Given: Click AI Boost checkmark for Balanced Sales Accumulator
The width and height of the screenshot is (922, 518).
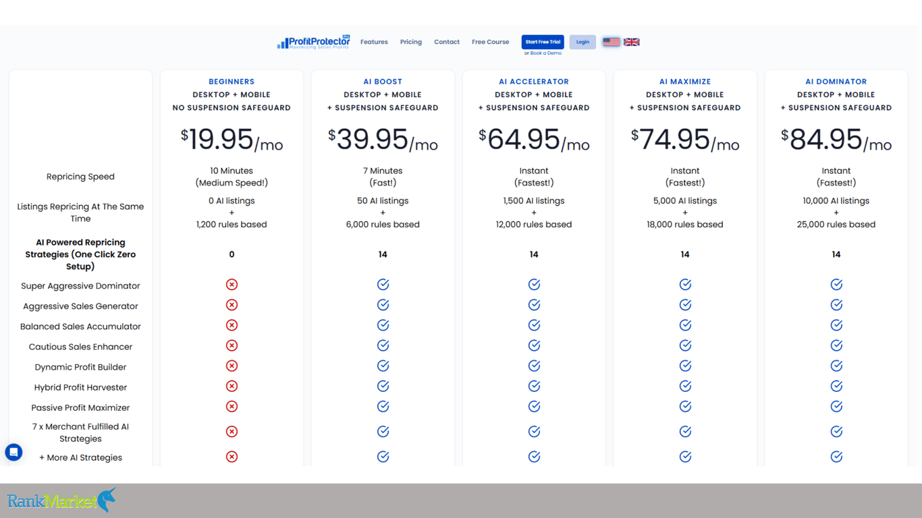Looking at the screenshot, I should pos(383,325).
